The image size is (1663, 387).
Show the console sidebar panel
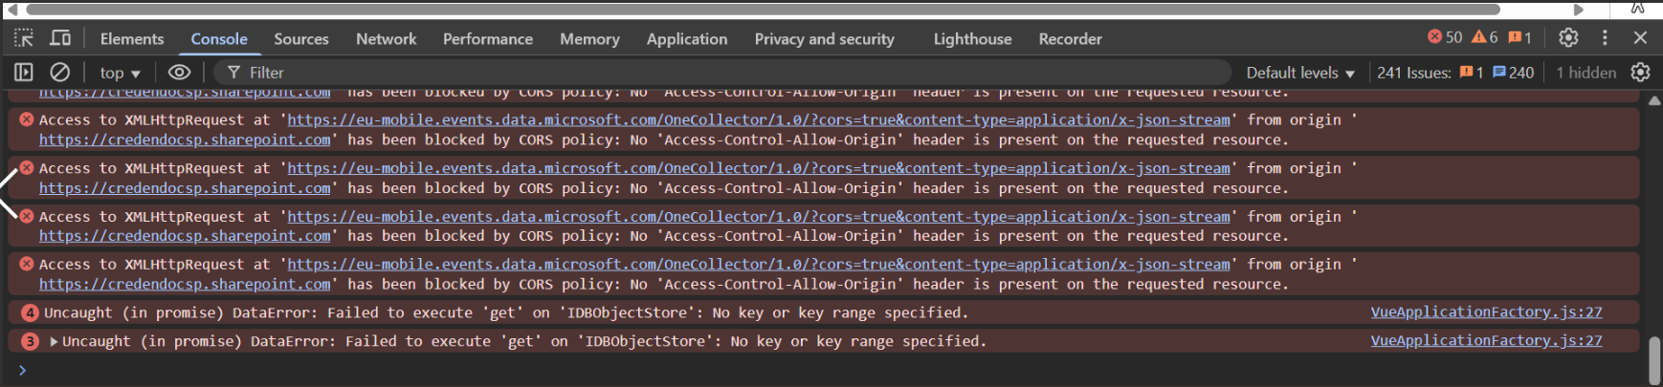tap(24, 73)
